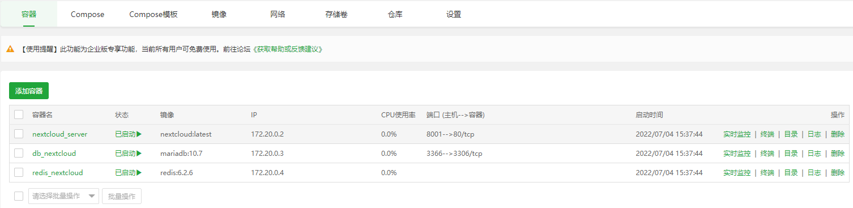Image resolution: width=853 pixels, height=208 pixels.
Task: Click the 添加容器 button
Action: pyautogui.click(x=29, y=91)
